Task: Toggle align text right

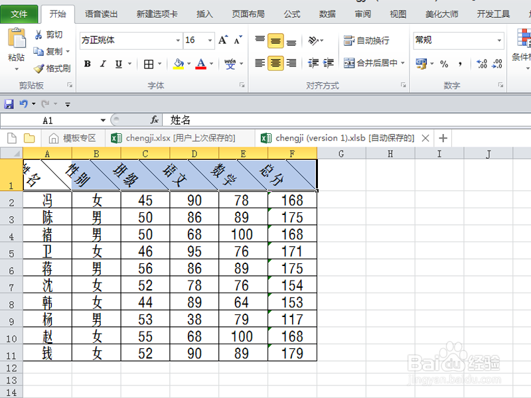Action: (291, 63)
